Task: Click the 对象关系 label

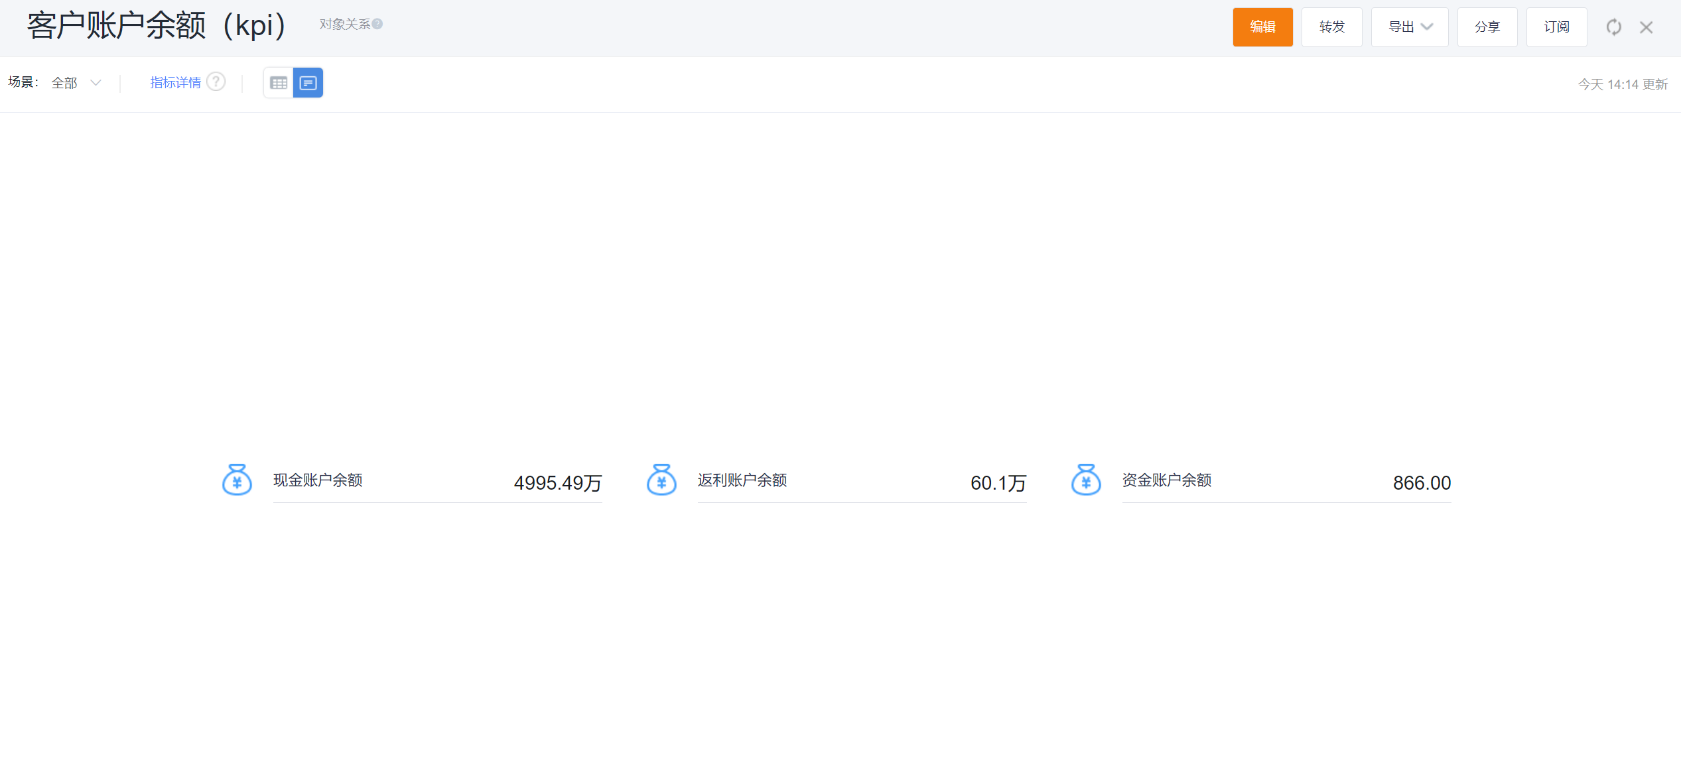Action: pos(344,24)
